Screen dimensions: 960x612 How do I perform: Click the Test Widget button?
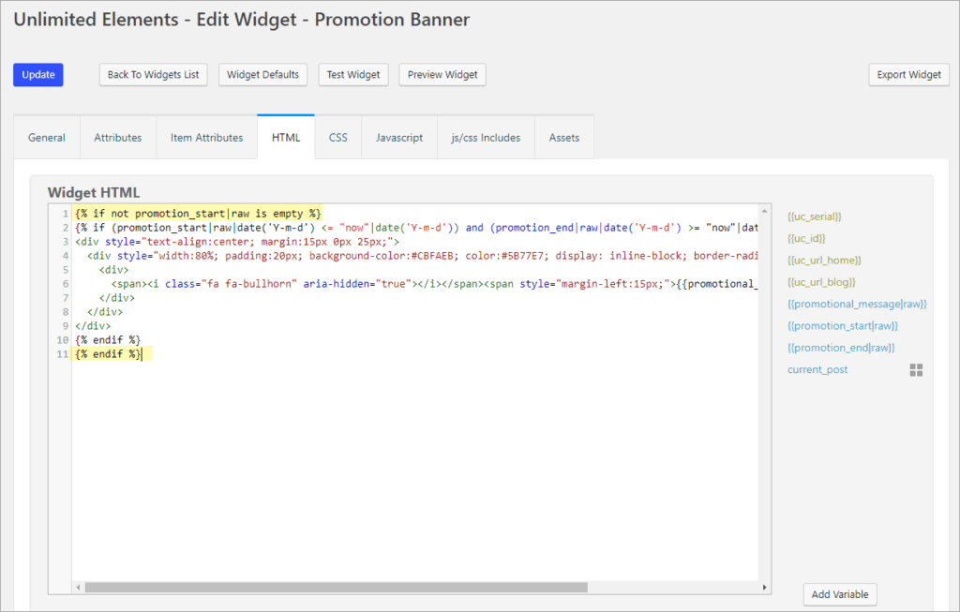pos(353,75)
